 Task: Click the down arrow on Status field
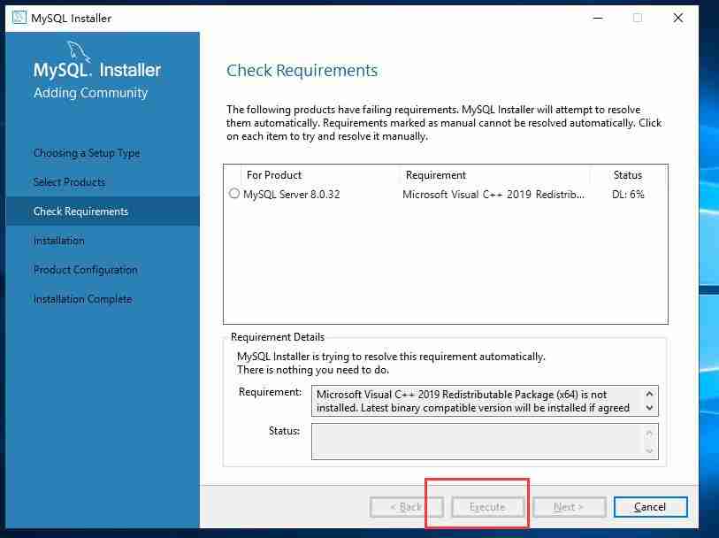pos(651,450)
